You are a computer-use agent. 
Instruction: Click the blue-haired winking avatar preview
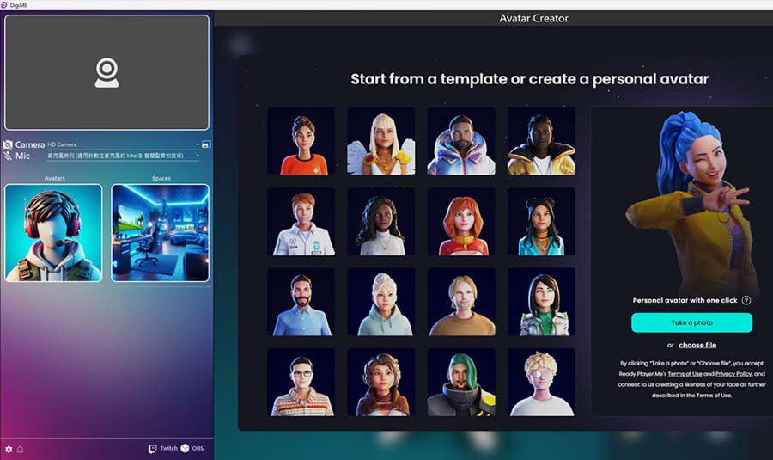[691, 202]
